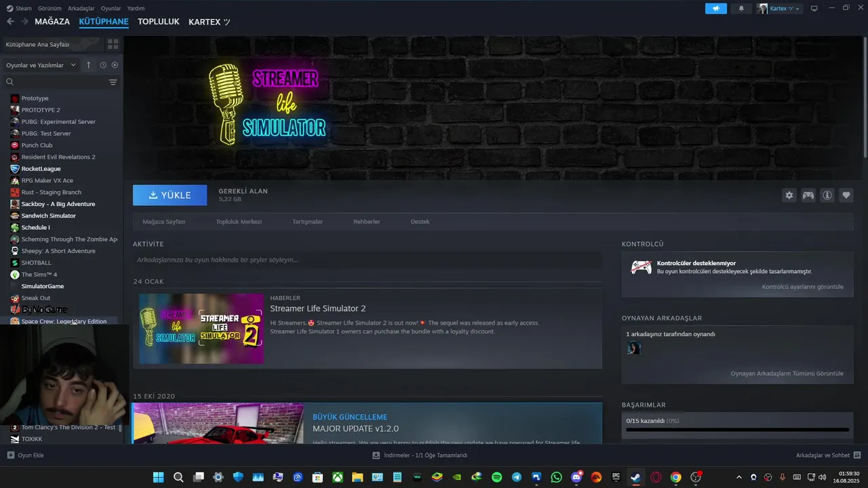Click the forward navigation arrow
The height and width of the screenshot is (488, 868).
[24, 22]
